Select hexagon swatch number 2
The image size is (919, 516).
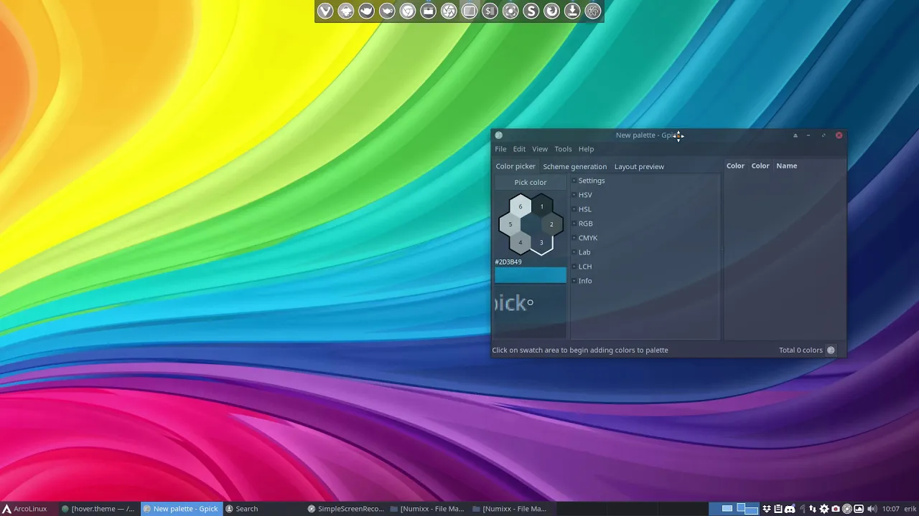tap(551, 224)
